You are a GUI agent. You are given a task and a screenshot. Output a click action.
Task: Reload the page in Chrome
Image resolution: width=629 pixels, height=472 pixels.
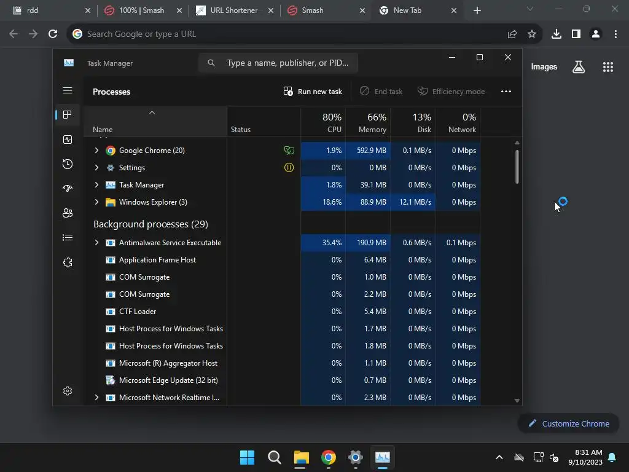click(x=53, y=34)
